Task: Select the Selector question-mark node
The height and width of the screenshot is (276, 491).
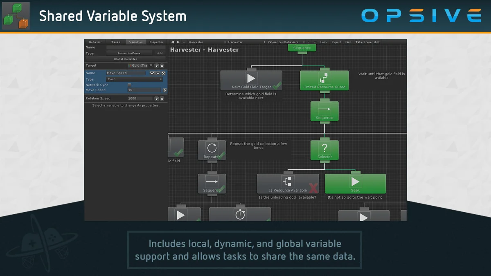Action: 324,149
